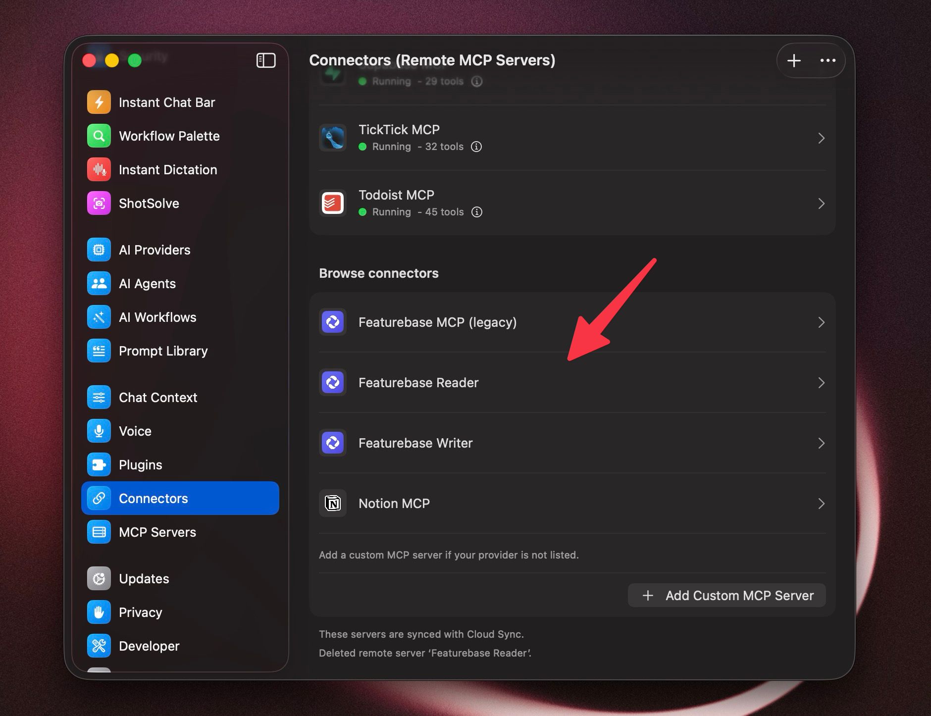This screenshot has height=716, width=931.
Task: Click the plus icon to add a connector
Action: [x=794, y=60]
